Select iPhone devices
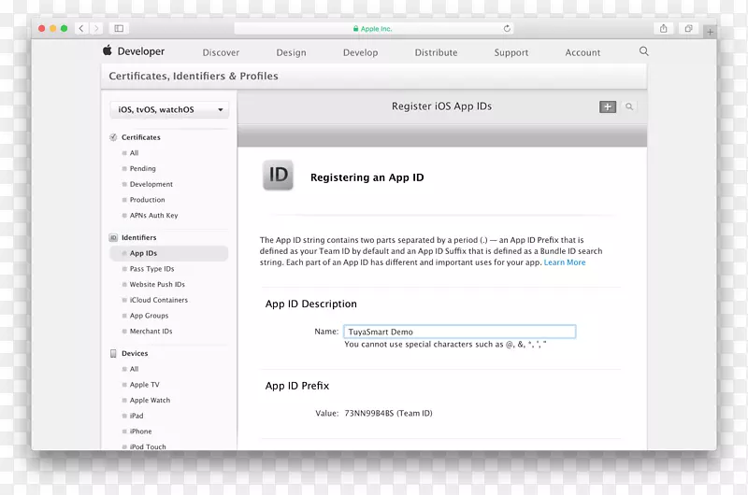Viewport: 748px width, 495px height. (x=141, y=431)
